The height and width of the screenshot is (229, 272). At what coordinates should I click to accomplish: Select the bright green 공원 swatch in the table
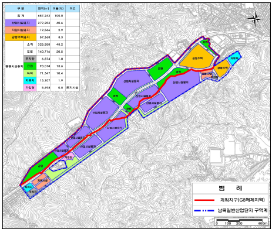pyautogui.click(x=30, y=66)
